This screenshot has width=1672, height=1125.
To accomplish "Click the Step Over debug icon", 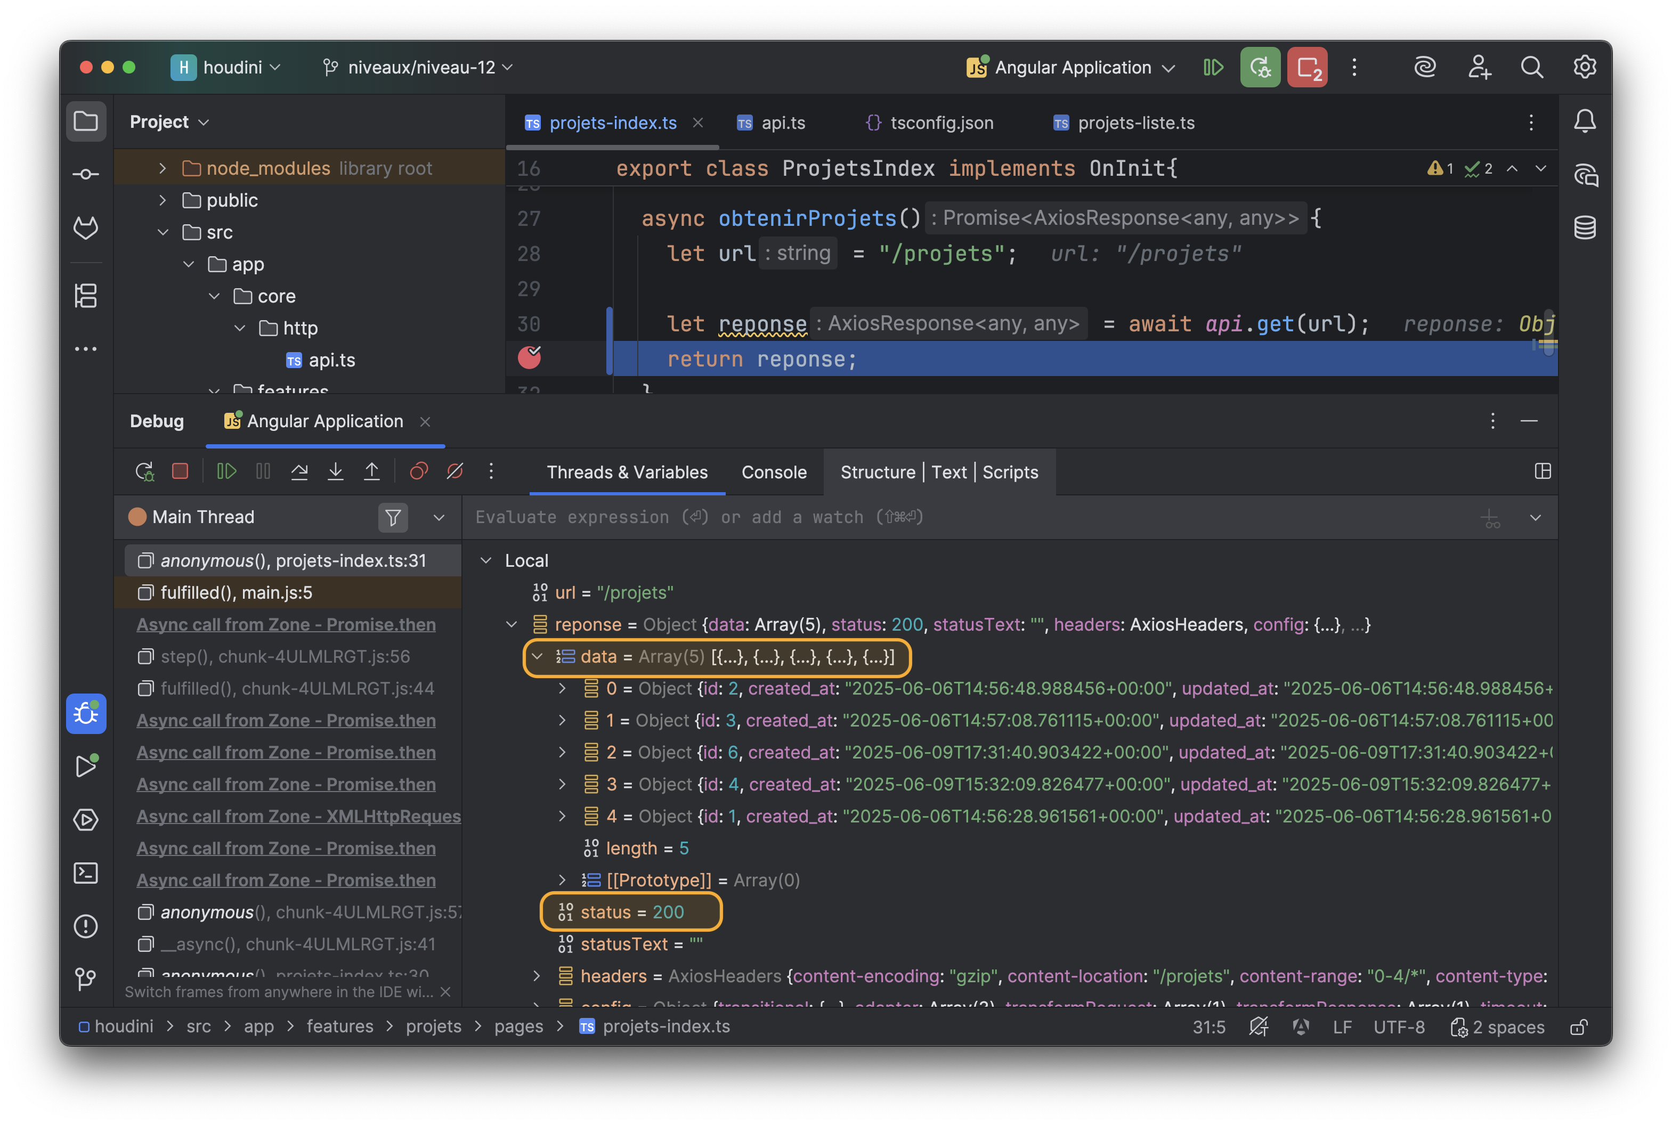I will click(299, 471).
